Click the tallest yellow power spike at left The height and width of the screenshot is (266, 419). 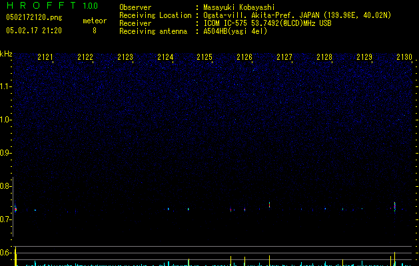(16, 256)
